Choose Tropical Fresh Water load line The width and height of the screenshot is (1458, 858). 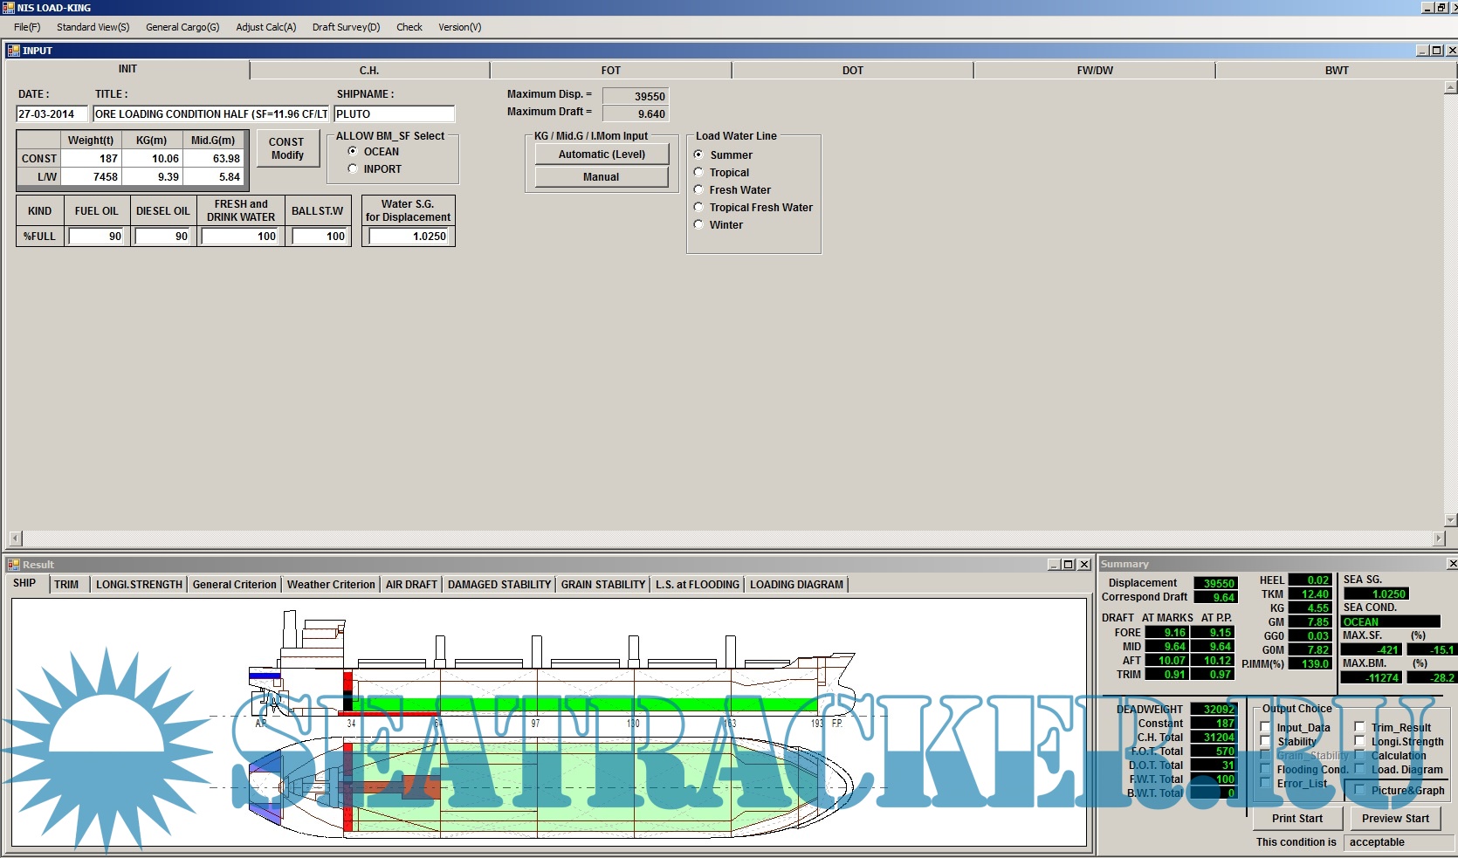click(698, 208)
